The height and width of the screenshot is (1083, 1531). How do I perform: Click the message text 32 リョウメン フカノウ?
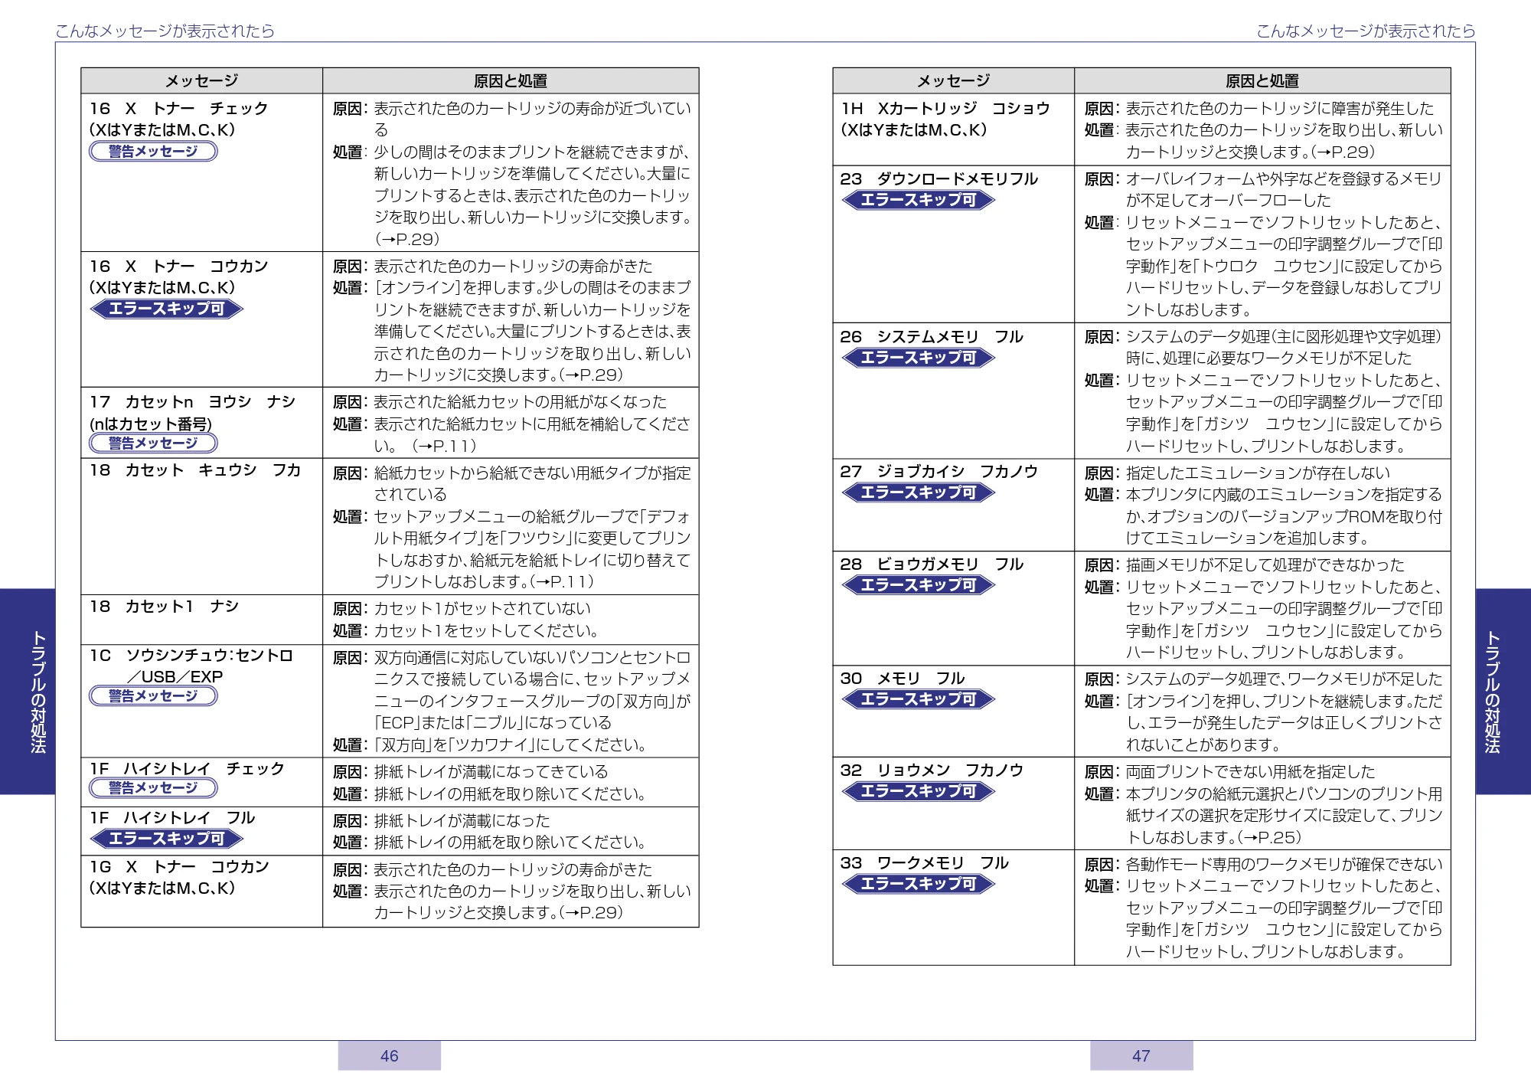932,770
